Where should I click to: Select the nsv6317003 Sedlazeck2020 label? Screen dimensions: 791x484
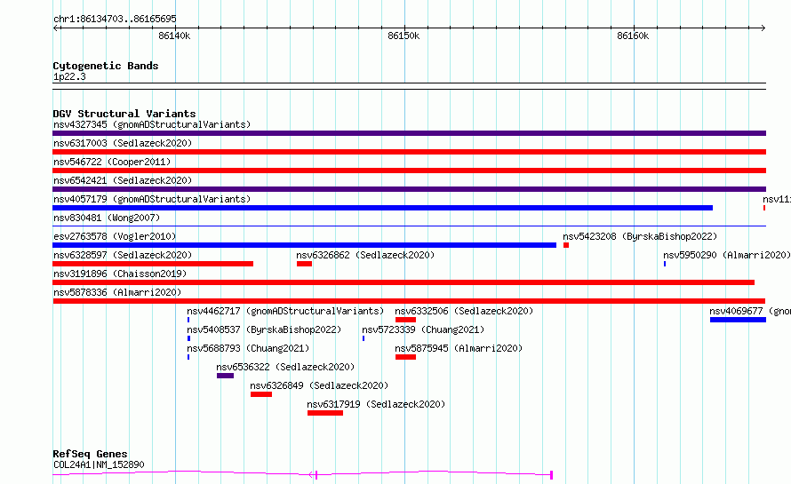(123, 143)
